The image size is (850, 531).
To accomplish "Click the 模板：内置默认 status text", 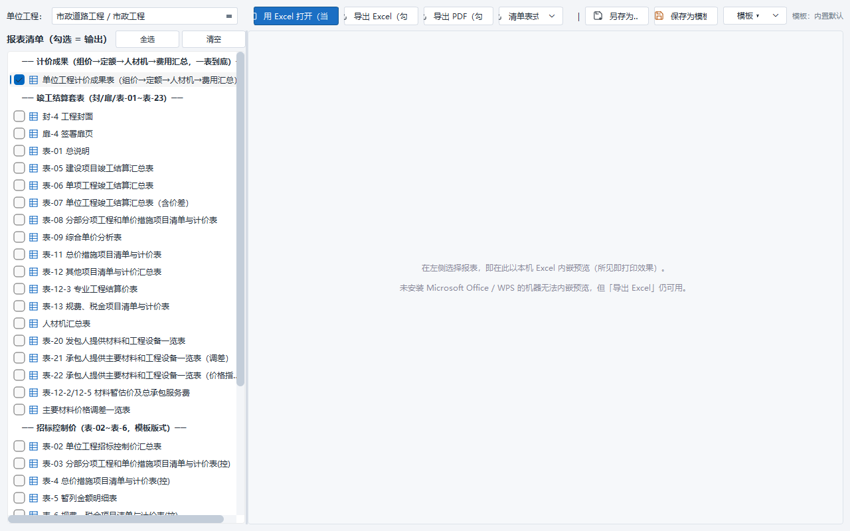I will (x=817, y=16).
